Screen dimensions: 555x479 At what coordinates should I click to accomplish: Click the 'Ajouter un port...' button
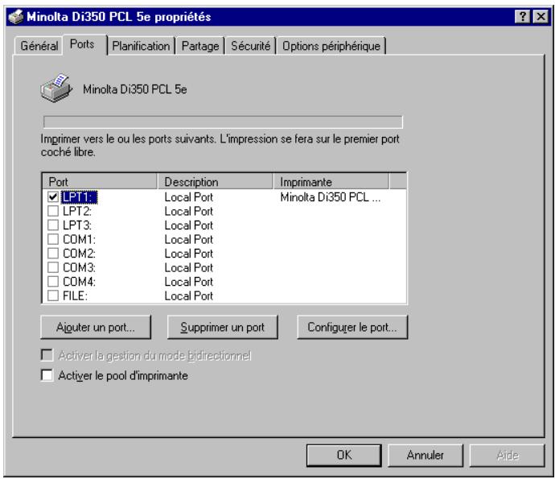[x=96, y=327]
